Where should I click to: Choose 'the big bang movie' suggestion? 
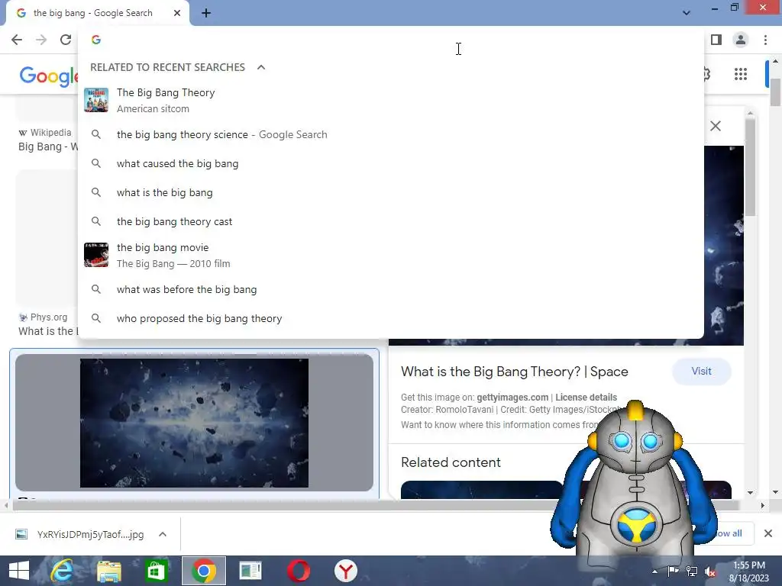[391, 255]
